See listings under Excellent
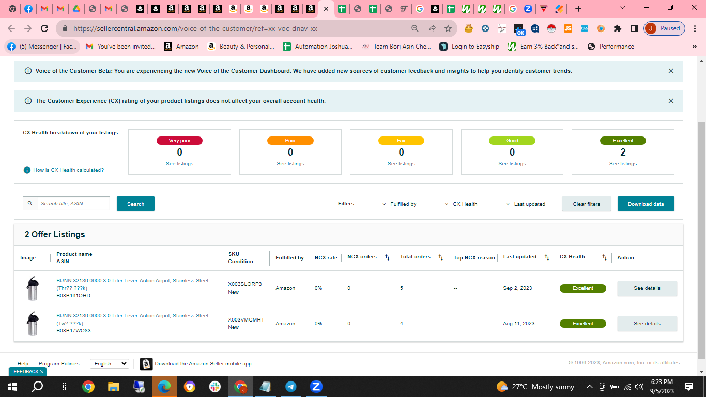Image resolution: width=706 pixels, height=397 pixels. tap(623, 164)
